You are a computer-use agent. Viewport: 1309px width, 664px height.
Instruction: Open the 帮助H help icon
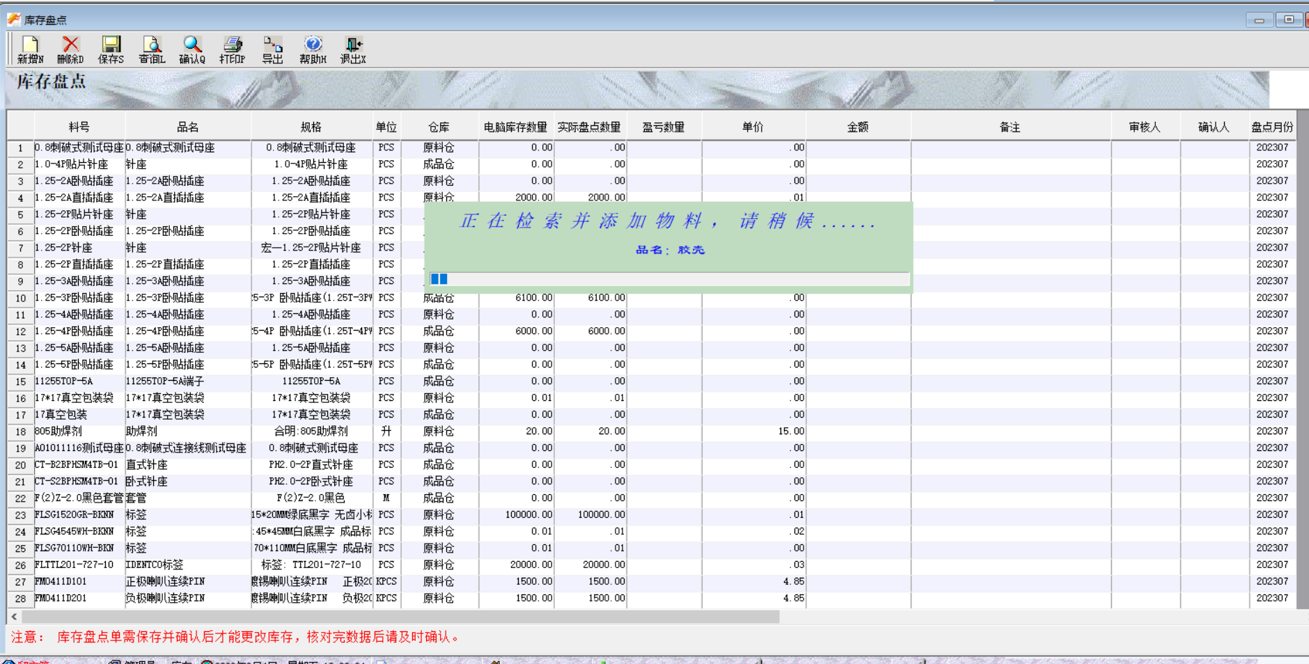pyautogui.click(x=313, y=50)
